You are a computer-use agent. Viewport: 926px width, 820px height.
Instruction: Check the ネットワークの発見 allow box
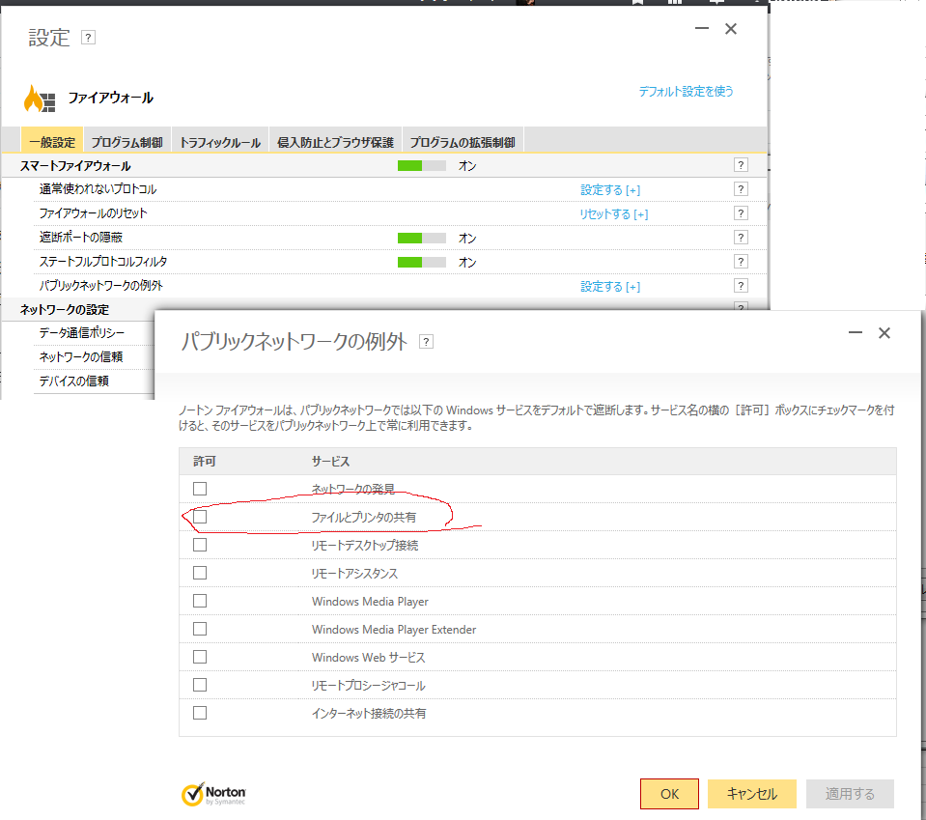(x=200, y=489)
